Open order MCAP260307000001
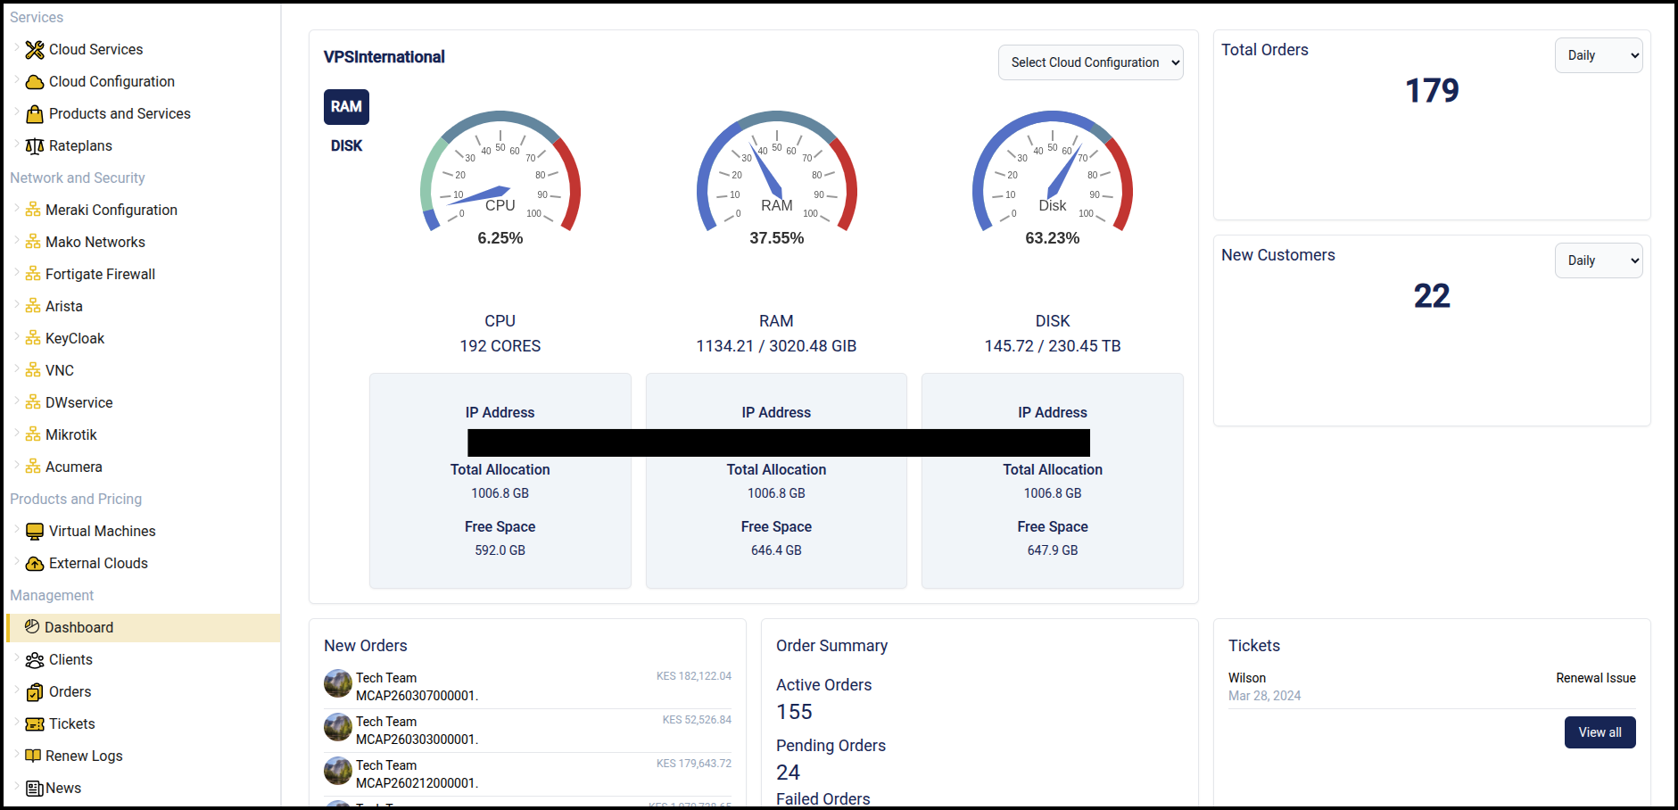This screenshot has height=810, width=1678. pos(417,696)
